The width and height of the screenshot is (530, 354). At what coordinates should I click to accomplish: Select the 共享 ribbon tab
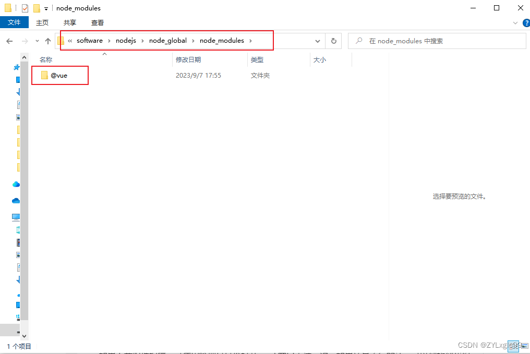tap(69, 22)
